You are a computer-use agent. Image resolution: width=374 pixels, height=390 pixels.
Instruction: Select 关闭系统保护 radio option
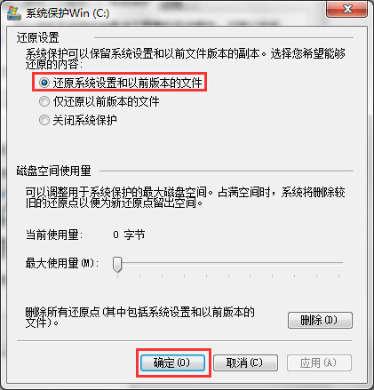pos(44,120)
